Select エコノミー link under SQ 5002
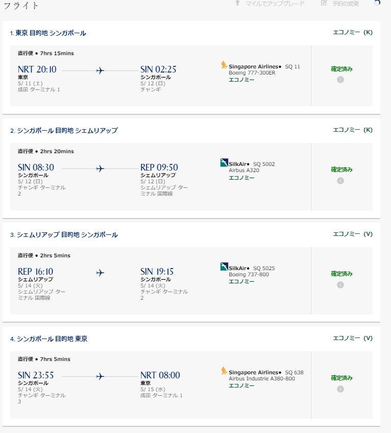 tap(242, 178)
